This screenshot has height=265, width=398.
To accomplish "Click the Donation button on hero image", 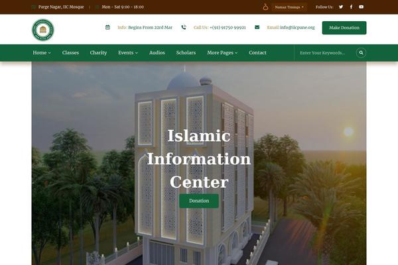I will pos(199,201).
